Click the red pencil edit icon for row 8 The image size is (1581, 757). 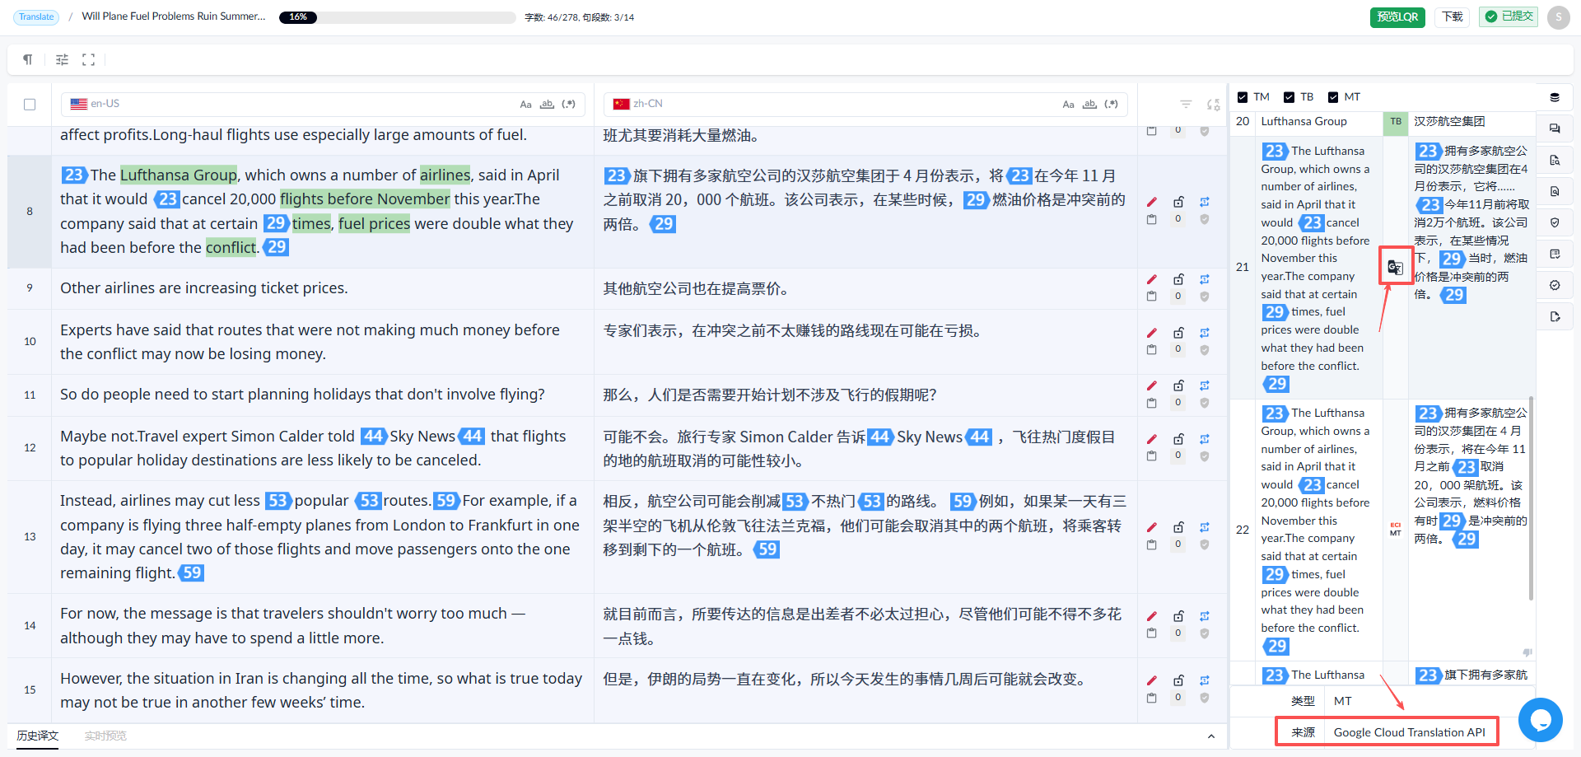click(1152, 202)
